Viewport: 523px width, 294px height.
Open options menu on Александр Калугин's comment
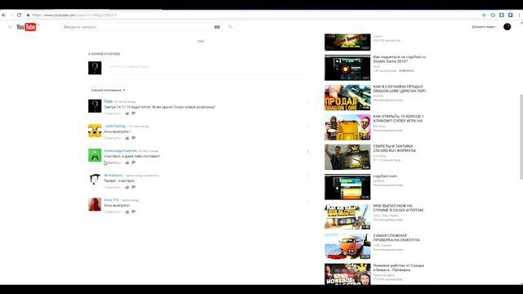pos(308,152)
